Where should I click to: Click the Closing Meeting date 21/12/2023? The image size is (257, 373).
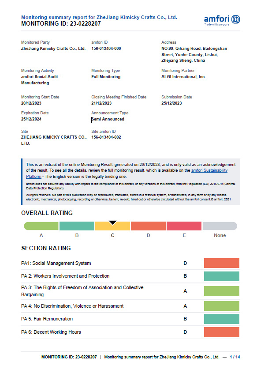pyautogui.click(x=101, y=103)
